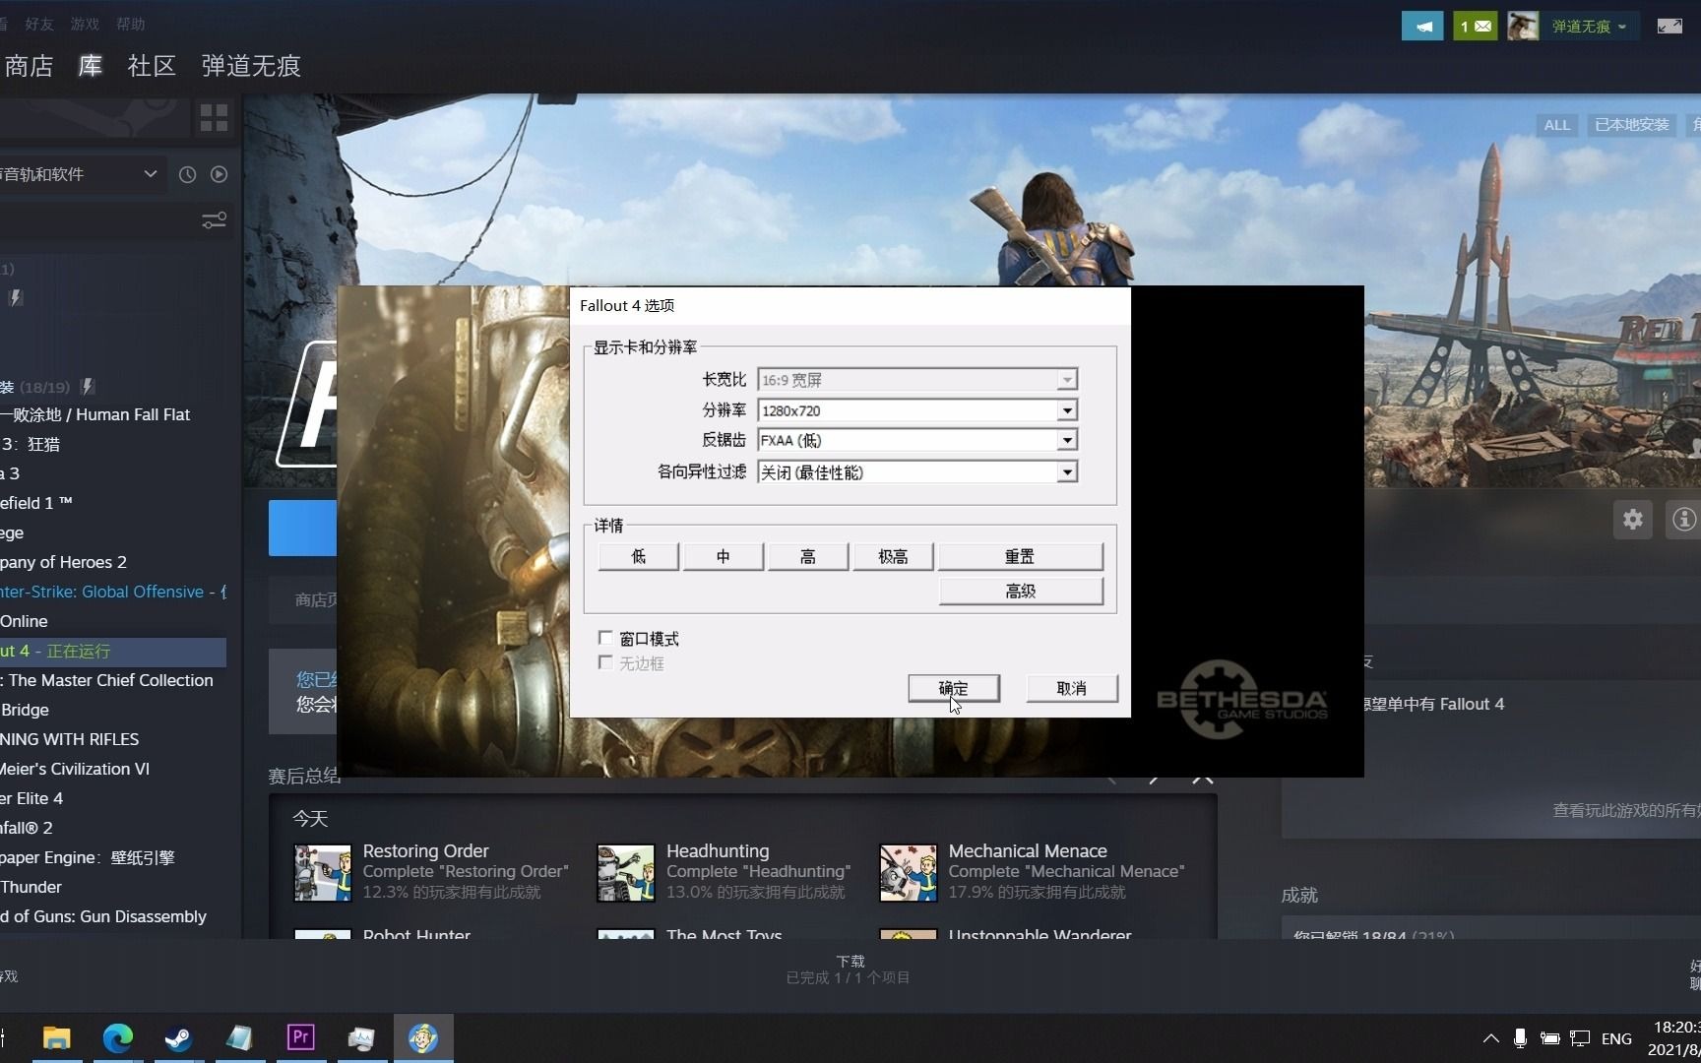Image resolution: width=1701 pixels, height=1063 pixels.
Task: Open File Explorer from taskbar
Action: [x=57, y=1038]
